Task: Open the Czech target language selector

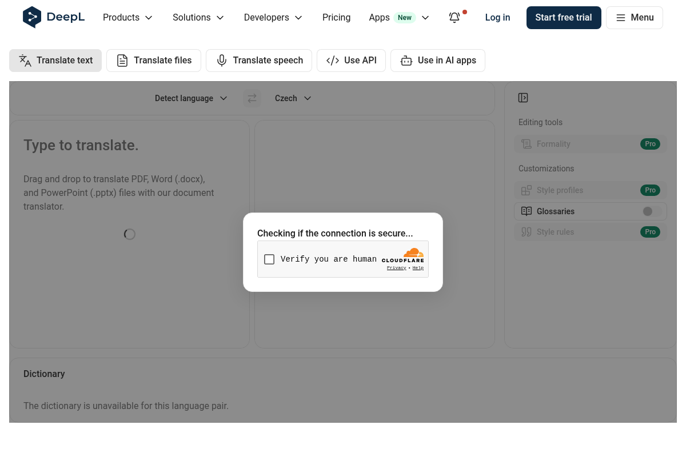Action: pyautogui.click(x=293, y=98)
